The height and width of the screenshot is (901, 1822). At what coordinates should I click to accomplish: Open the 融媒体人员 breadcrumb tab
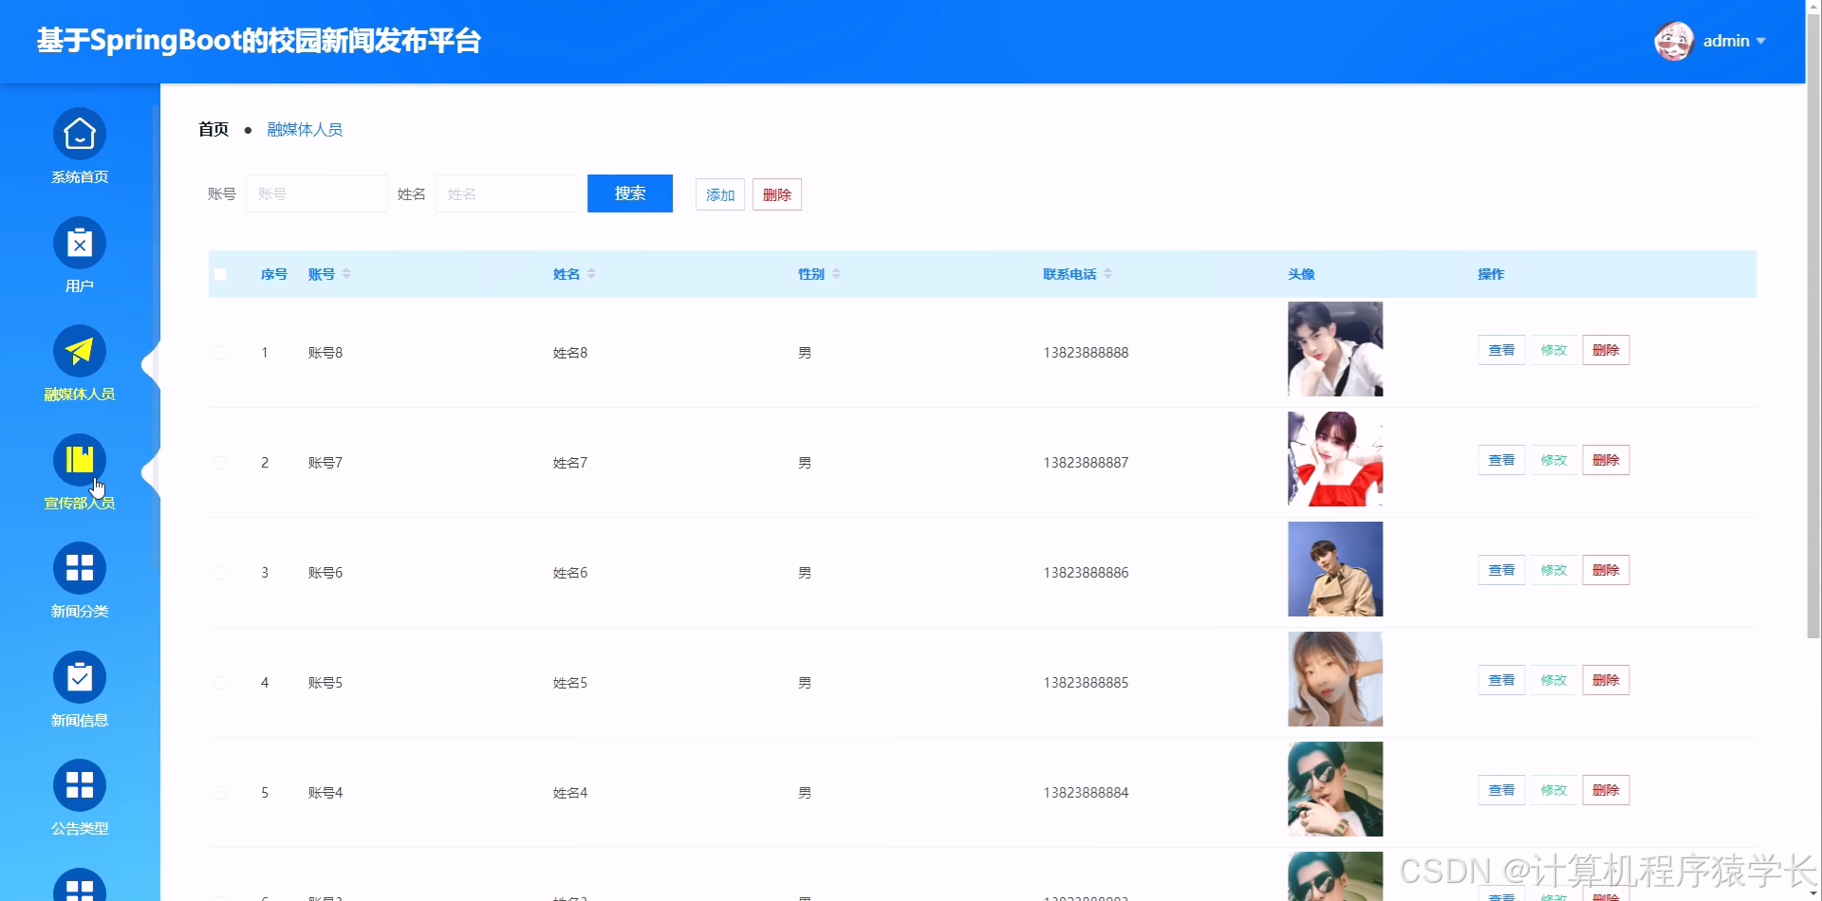click(305, 129)
